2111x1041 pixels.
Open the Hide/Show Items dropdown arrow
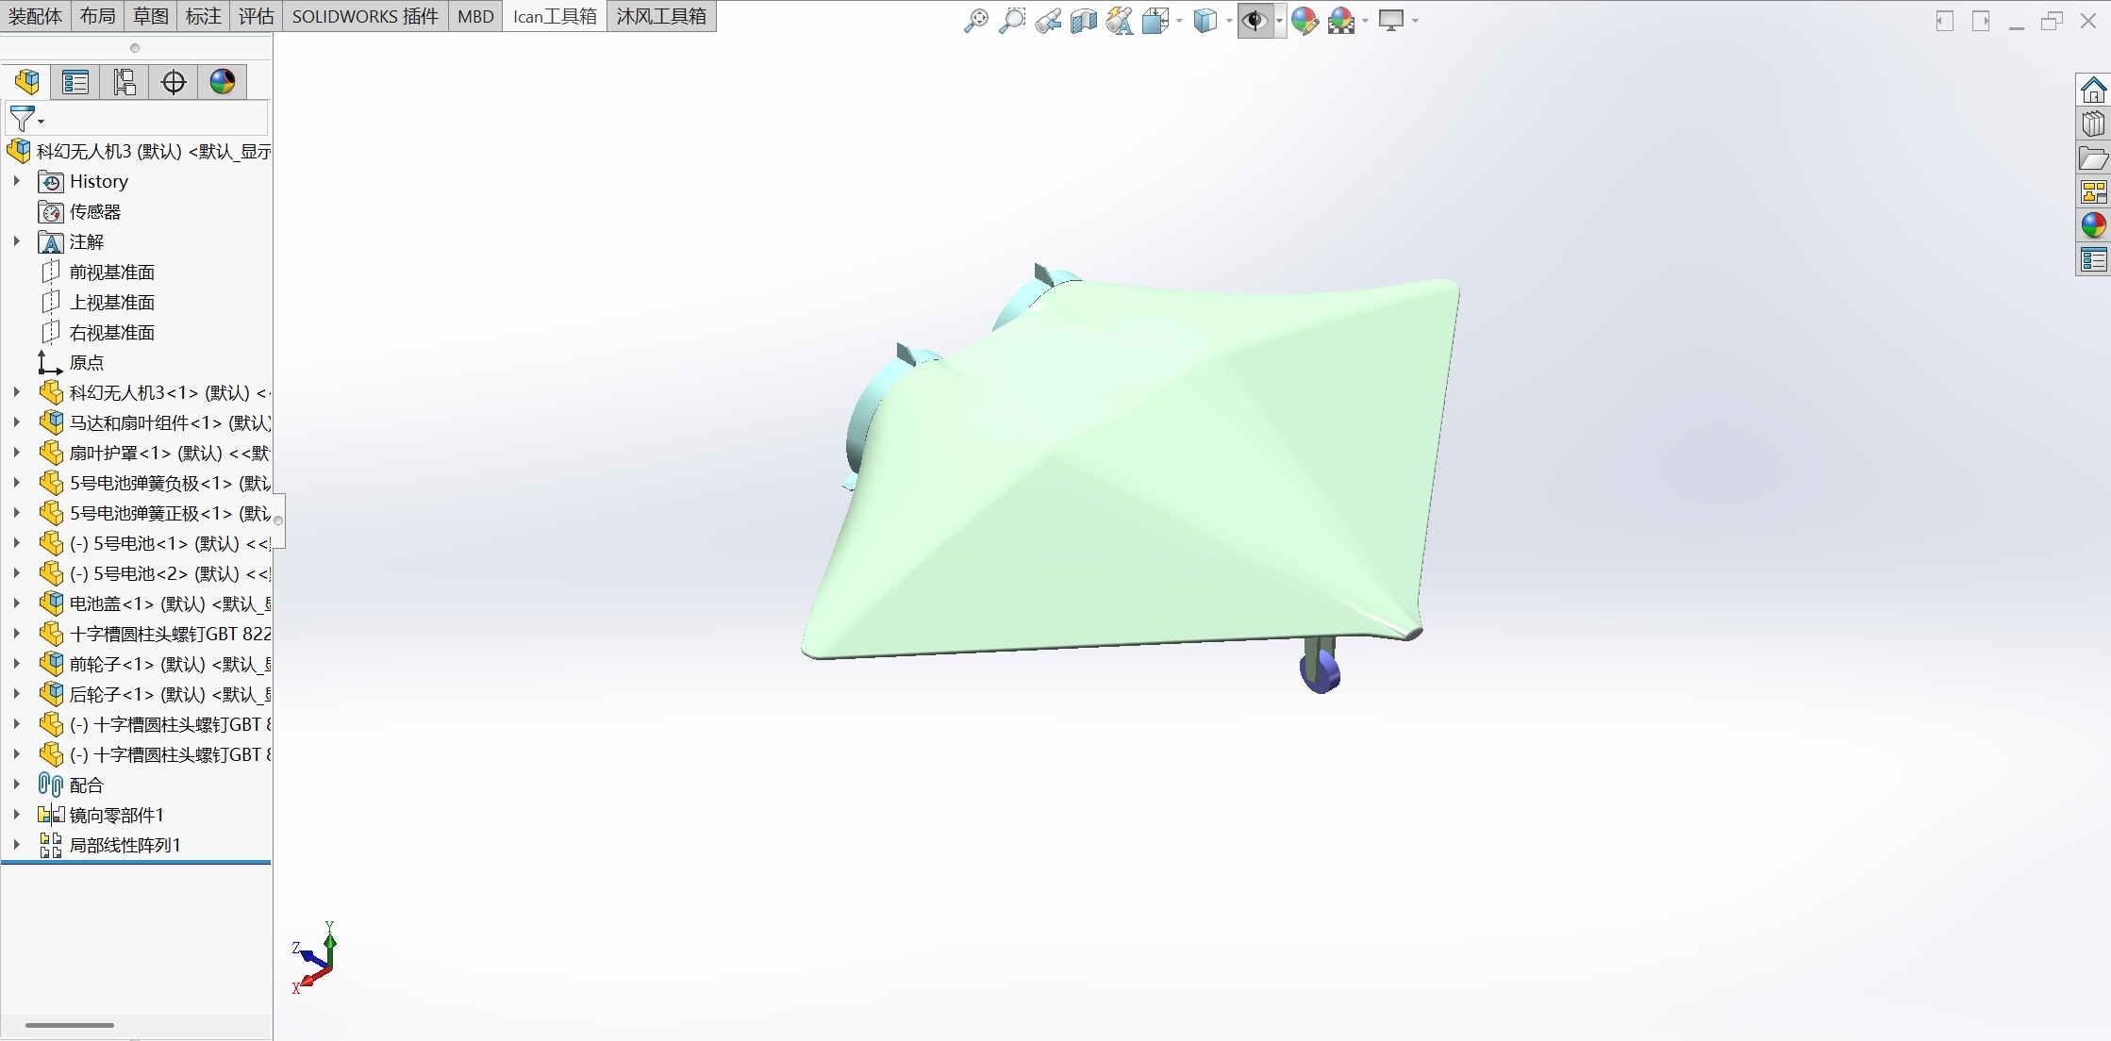[1279, 21]
